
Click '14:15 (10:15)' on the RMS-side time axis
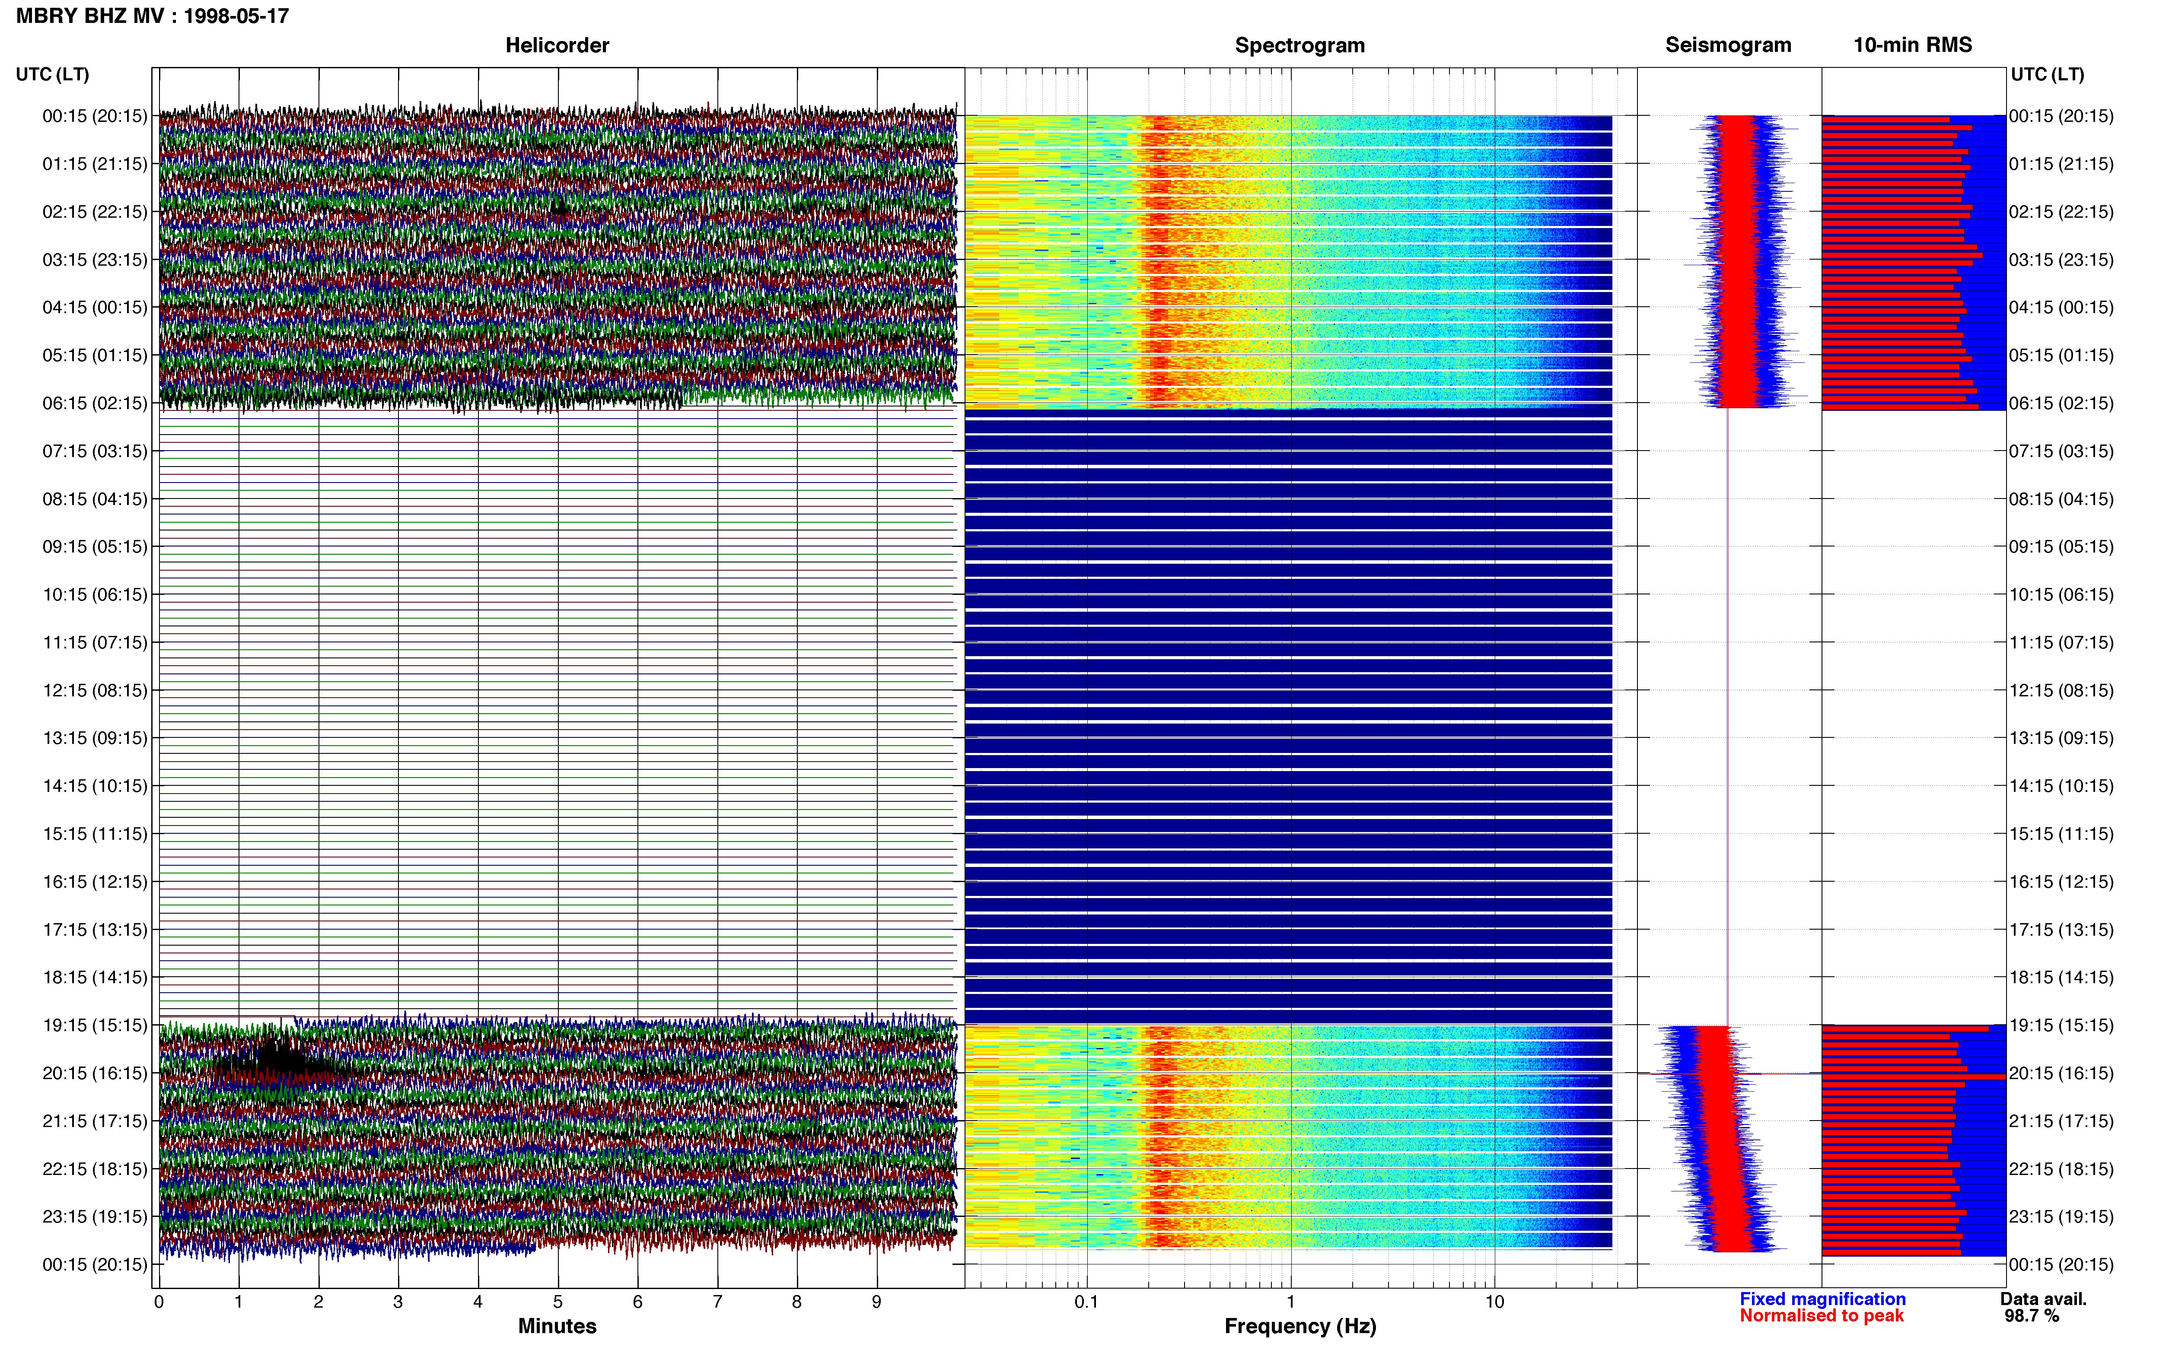[x=2061, y=787]
